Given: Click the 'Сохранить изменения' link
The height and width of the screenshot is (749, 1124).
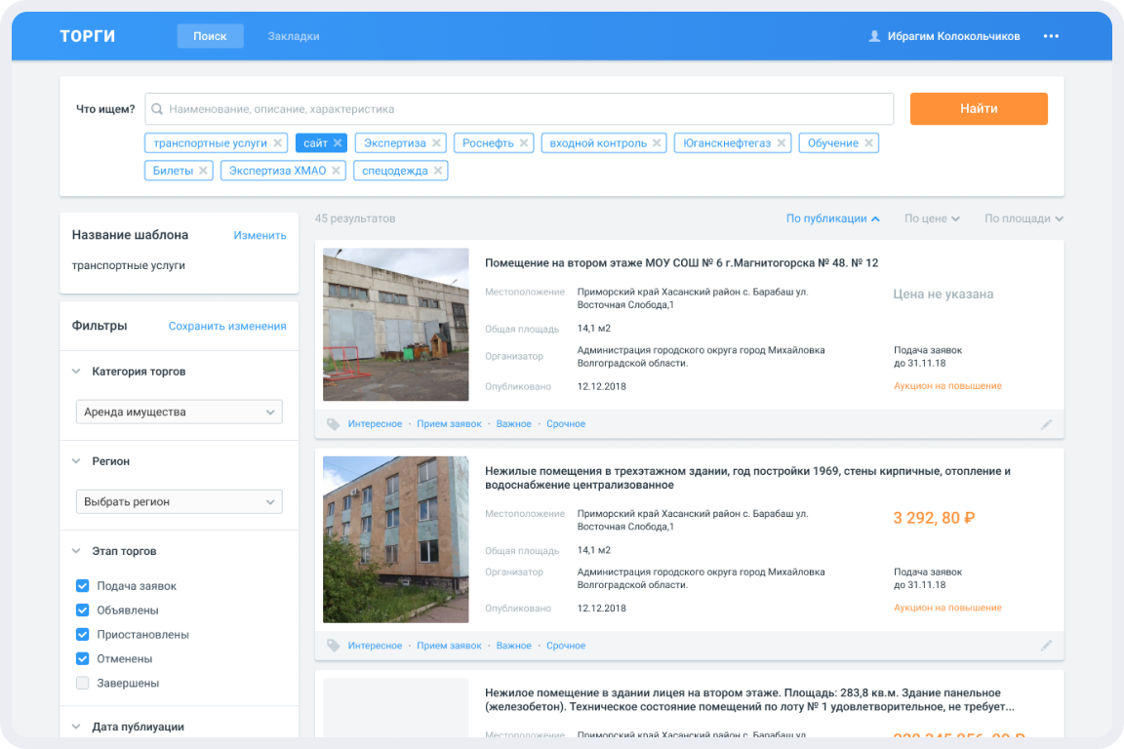Looking at the screenshot, I should (227, 327).
